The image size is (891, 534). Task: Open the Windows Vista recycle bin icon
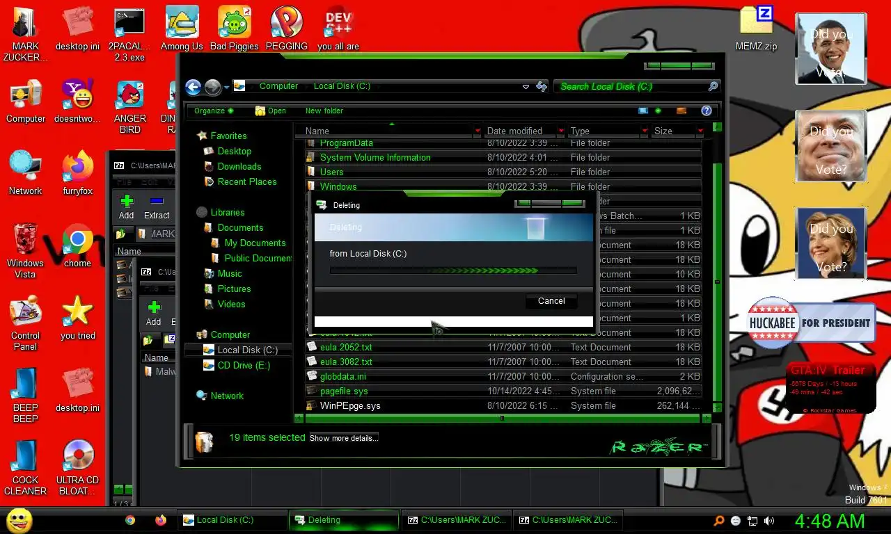pyautogui.click(x=26, y=250)
